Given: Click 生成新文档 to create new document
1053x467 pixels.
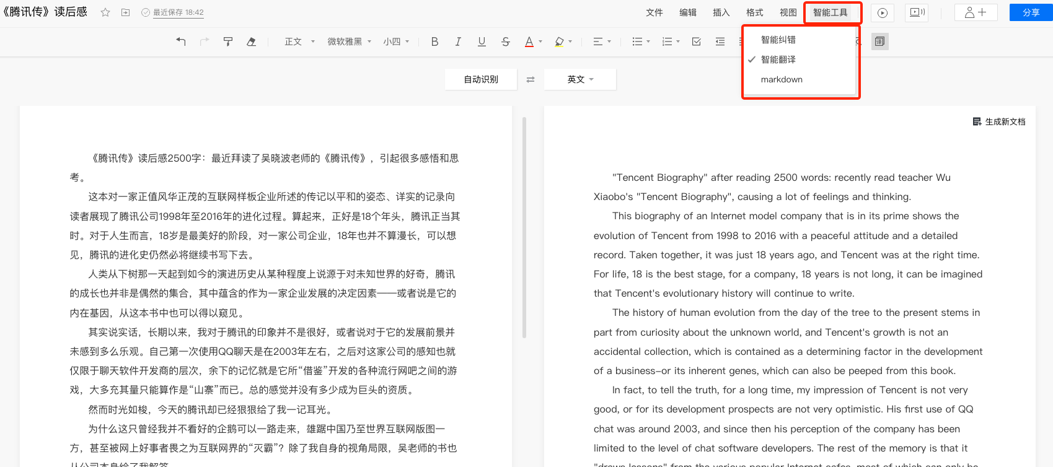Looking at the screenshot, I should point(1005,122).
